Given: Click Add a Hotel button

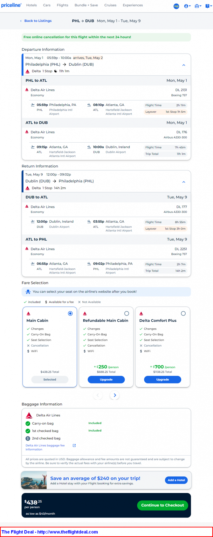Looking at the screenshot, I should click(176, 480).
